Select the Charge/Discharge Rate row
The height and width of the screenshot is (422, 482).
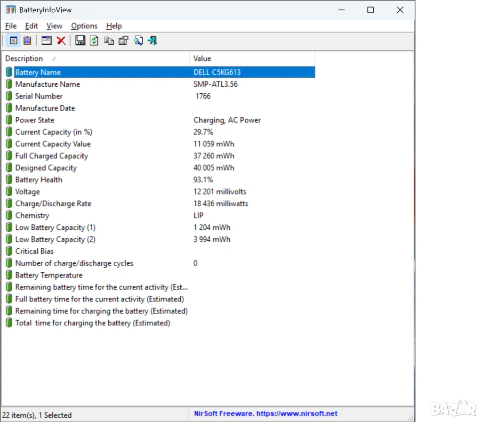click(x=53, y=204)
